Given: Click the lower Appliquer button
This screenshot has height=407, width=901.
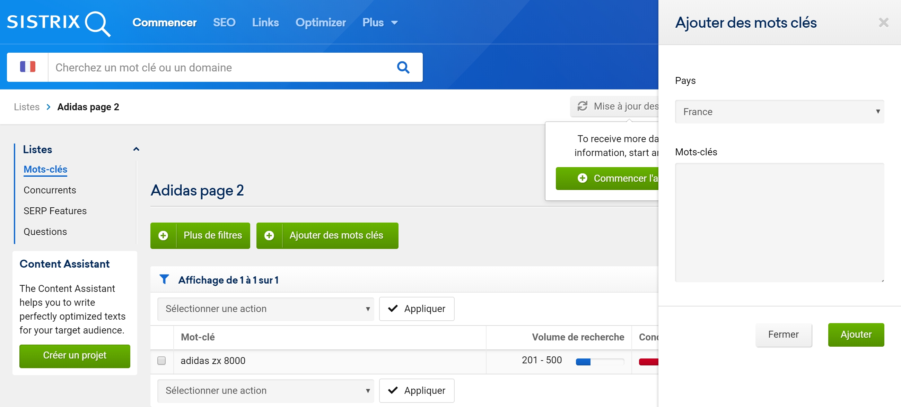Looking at the screenshot, I should click(x=417, y=390).
